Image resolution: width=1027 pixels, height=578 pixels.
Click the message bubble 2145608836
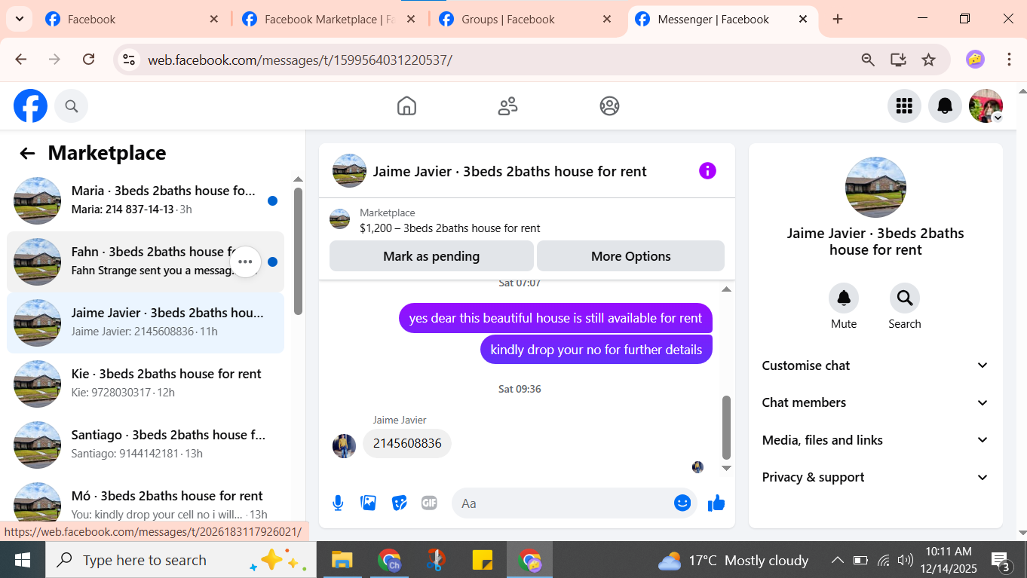[407, 443]
